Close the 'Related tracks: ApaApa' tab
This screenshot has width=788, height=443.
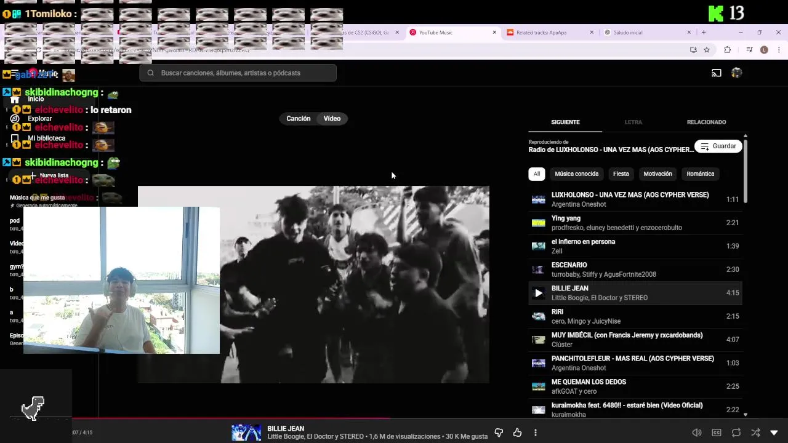click(x=592, y=33)
